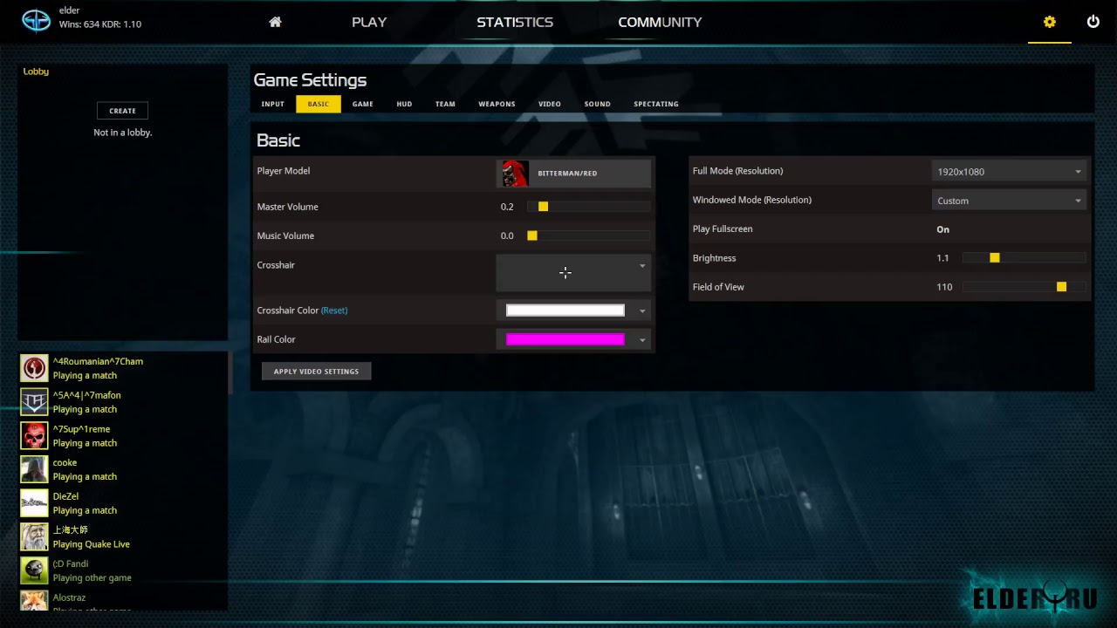Click the Crosshair Color Reset link
The image size is (1117, 628).
(334, 311)
